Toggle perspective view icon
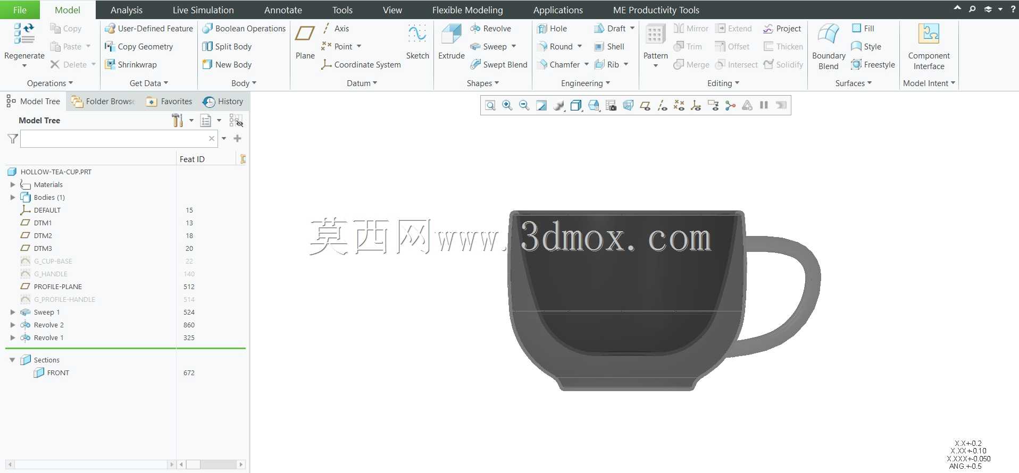Viewport: 1019px width, 473px height. coord(628,105)
